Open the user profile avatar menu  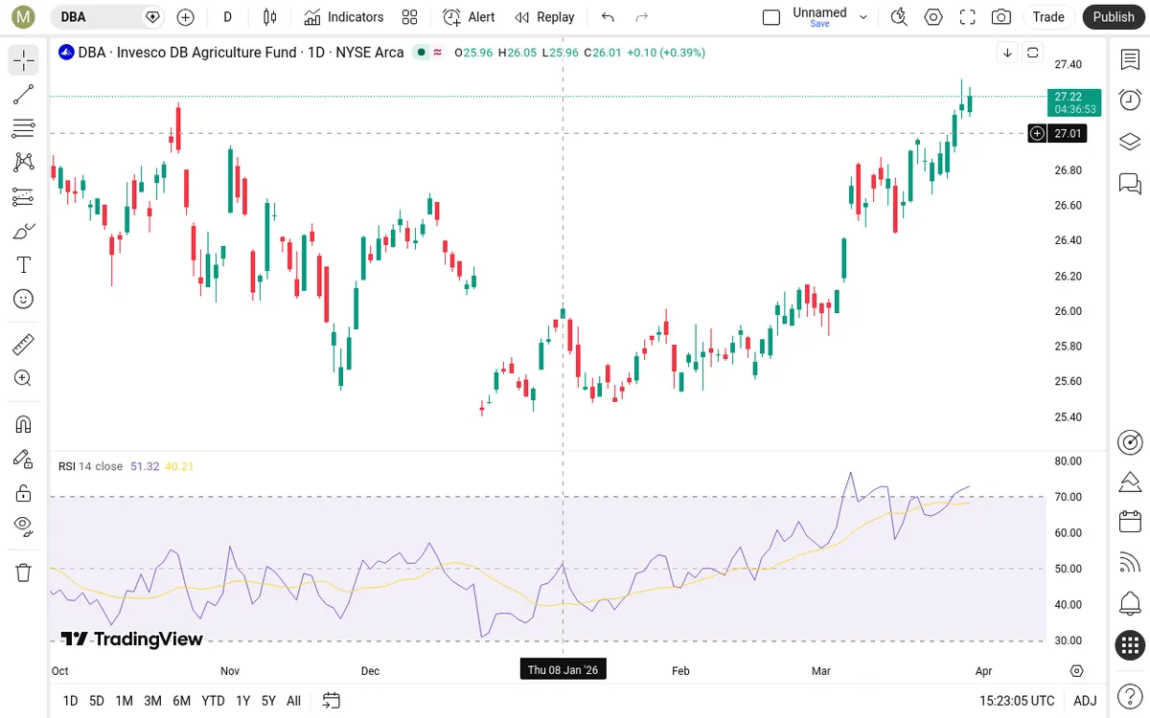pos(24,17)
